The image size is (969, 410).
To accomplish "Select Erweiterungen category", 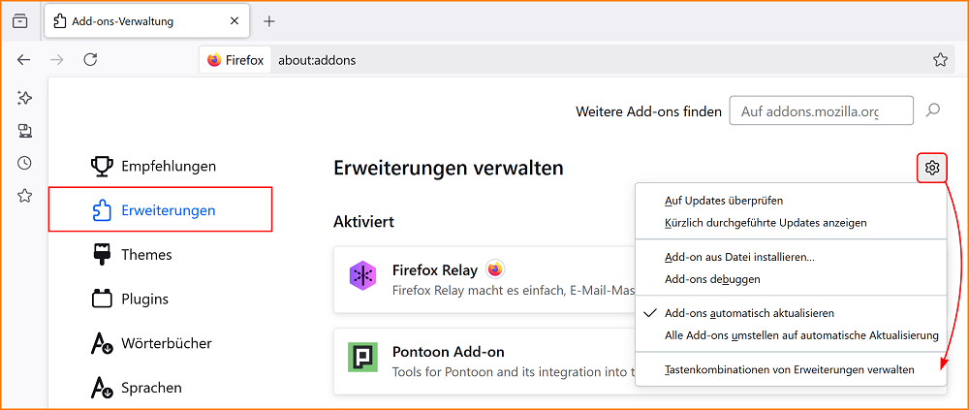I will click(x=160, y=210).
